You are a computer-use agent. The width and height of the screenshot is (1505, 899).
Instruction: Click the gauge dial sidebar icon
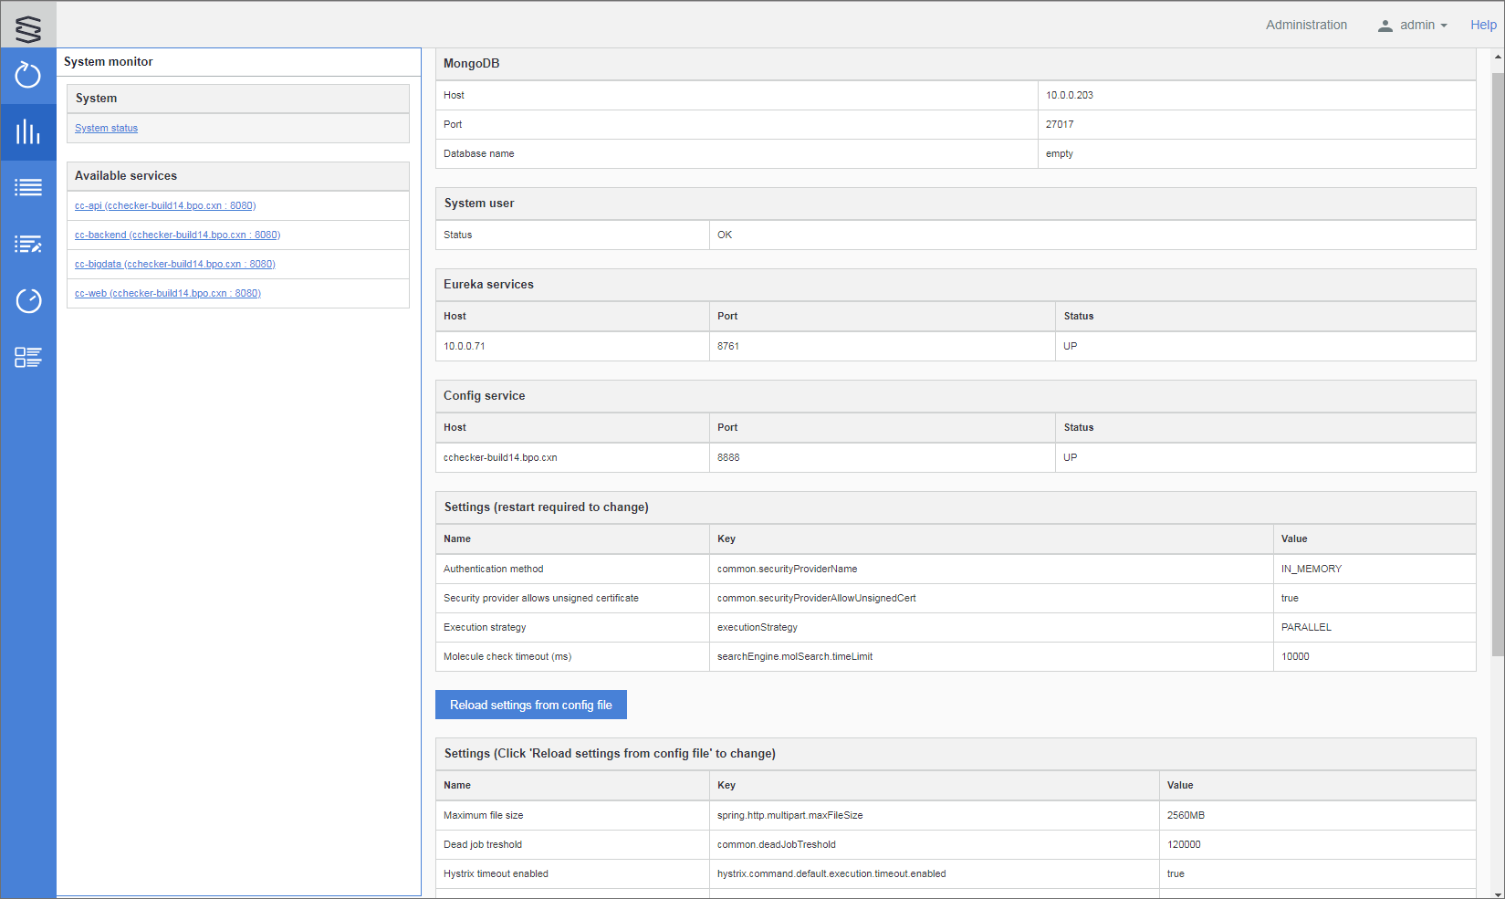click(x=28, y=300)
